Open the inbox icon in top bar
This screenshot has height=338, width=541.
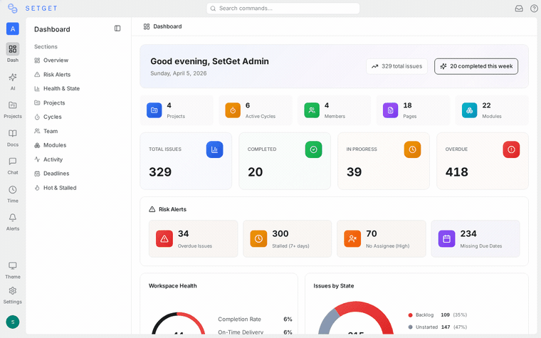point(519,9)
